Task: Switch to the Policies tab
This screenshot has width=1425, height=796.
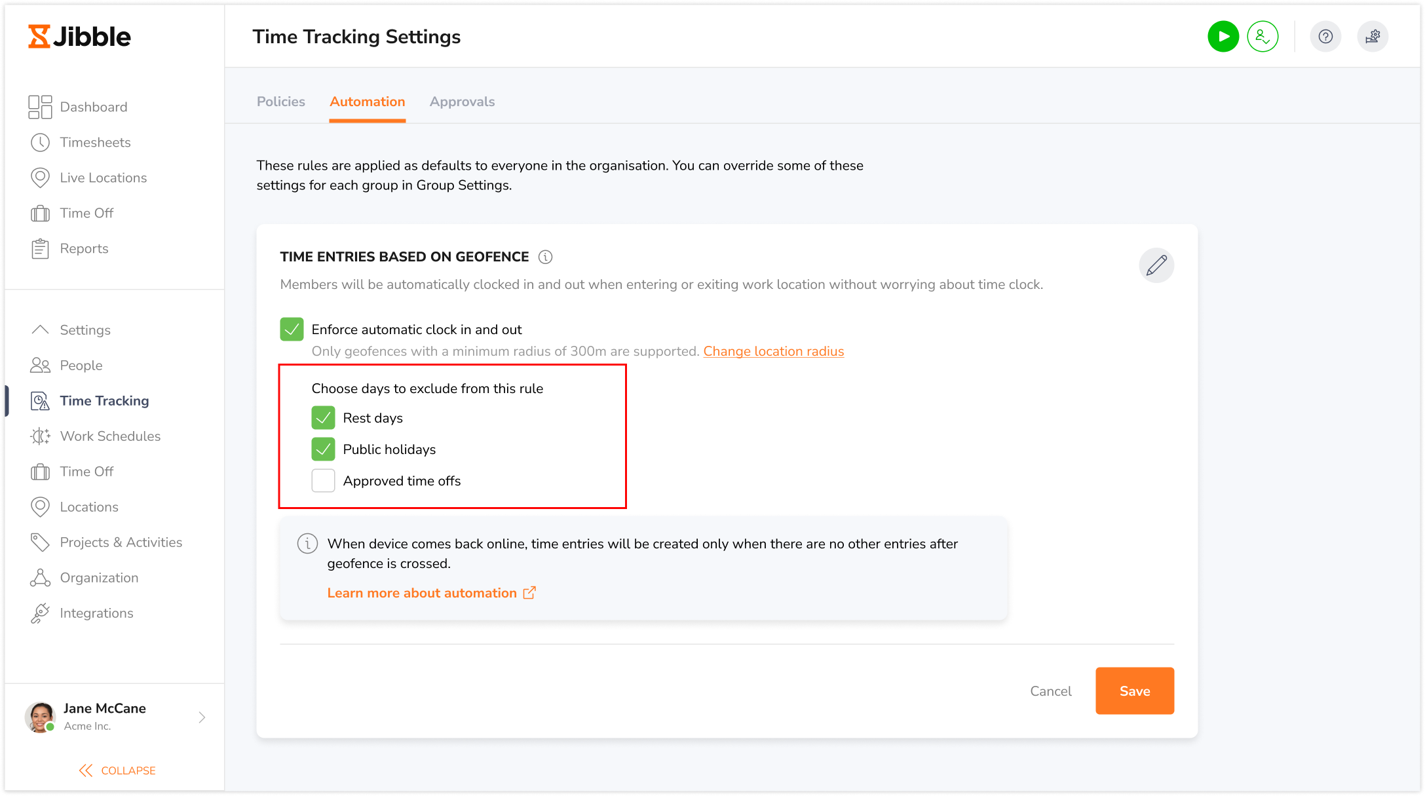Action: 280,102
